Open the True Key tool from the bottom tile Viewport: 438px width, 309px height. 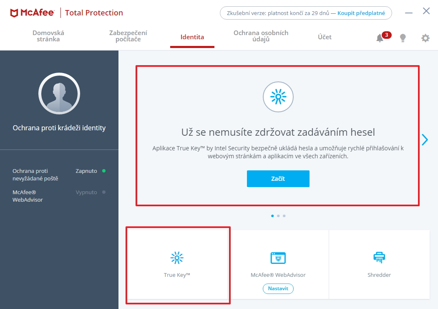coord(178,264)
